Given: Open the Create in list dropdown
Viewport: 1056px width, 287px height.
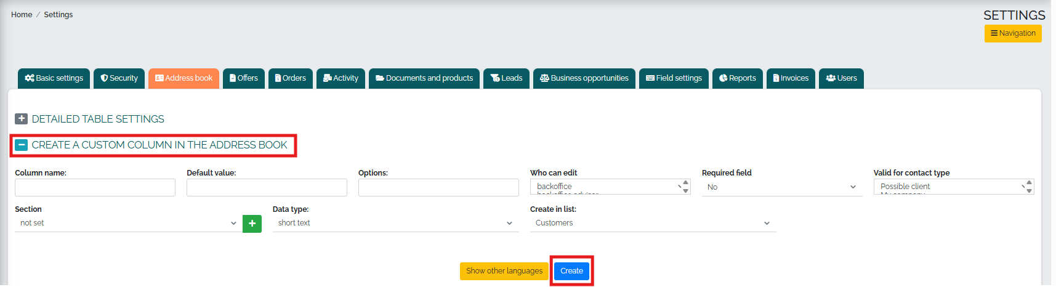Looking at the screenshot, I should (653, 223).
